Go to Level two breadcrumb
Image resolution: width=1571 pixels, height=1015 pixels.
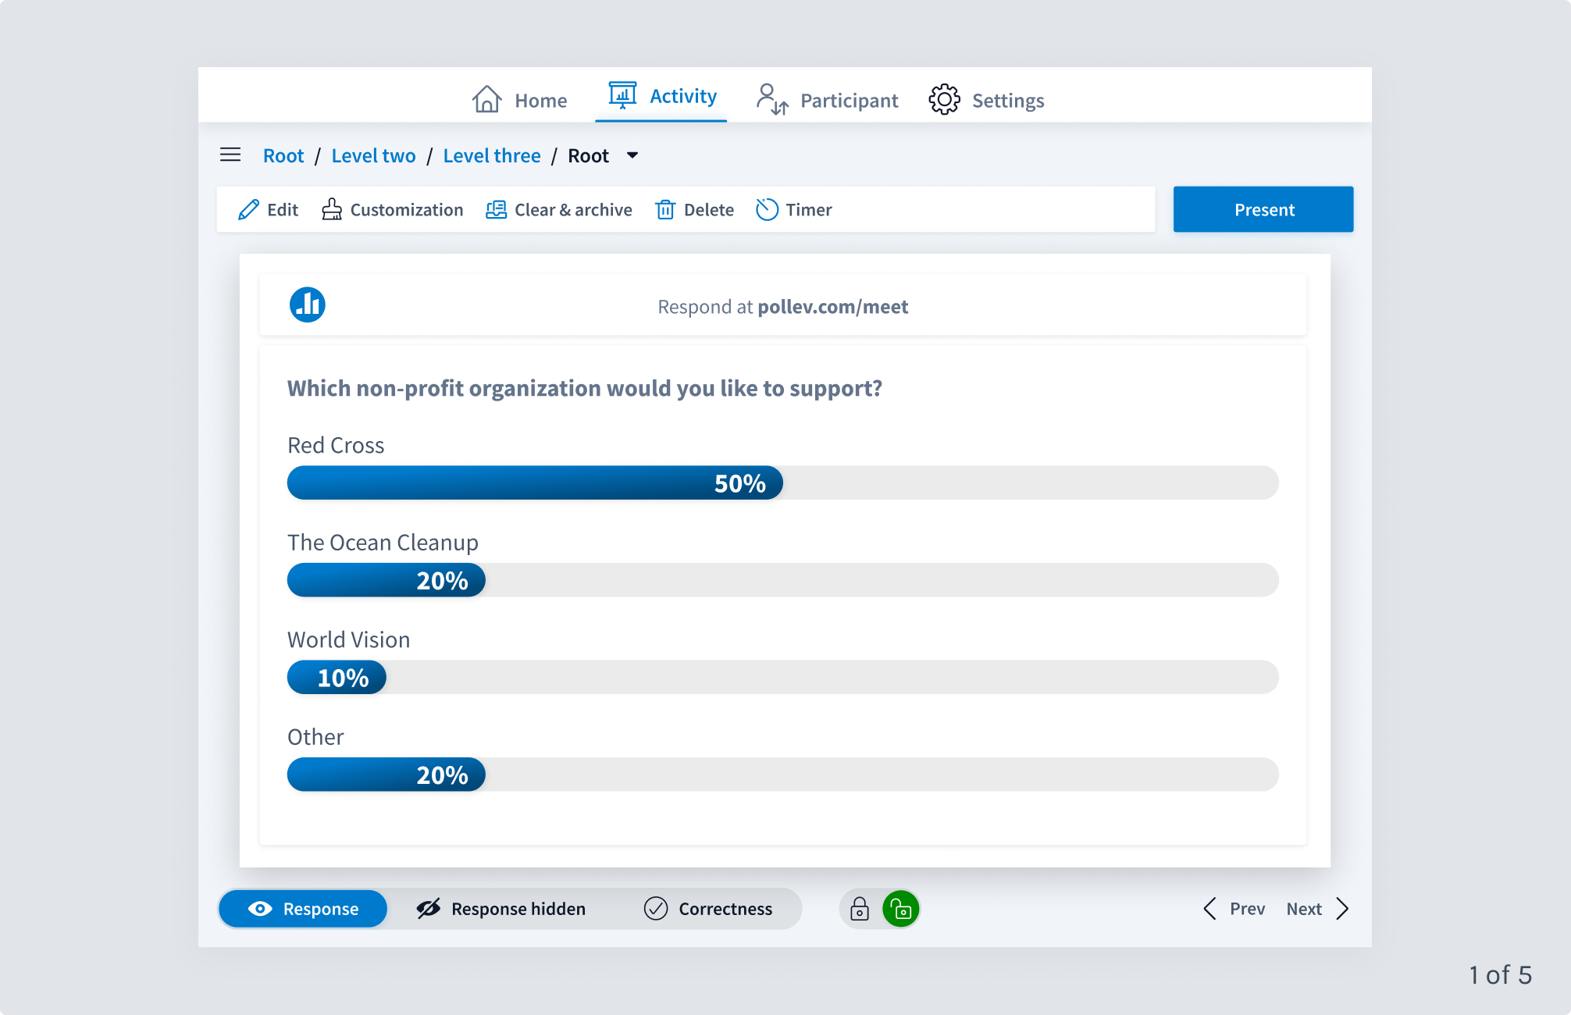click(x=373, y=155)
